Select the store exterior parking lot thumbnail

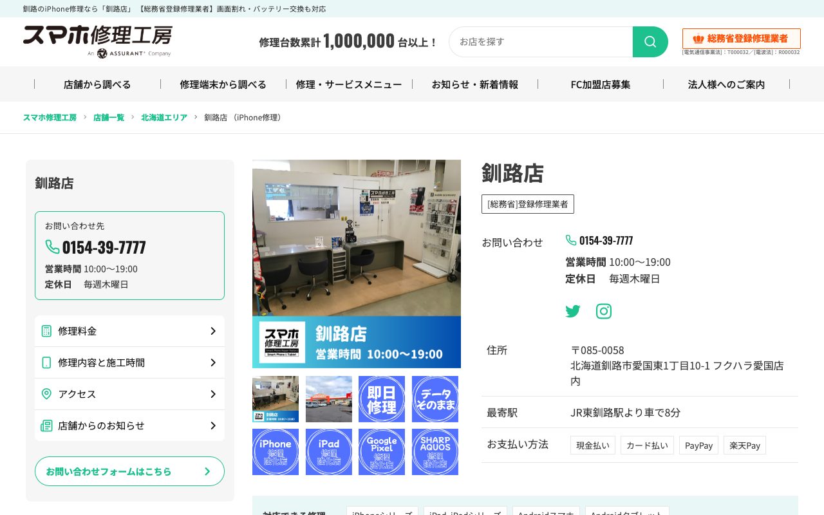click(x=329, y=399)
